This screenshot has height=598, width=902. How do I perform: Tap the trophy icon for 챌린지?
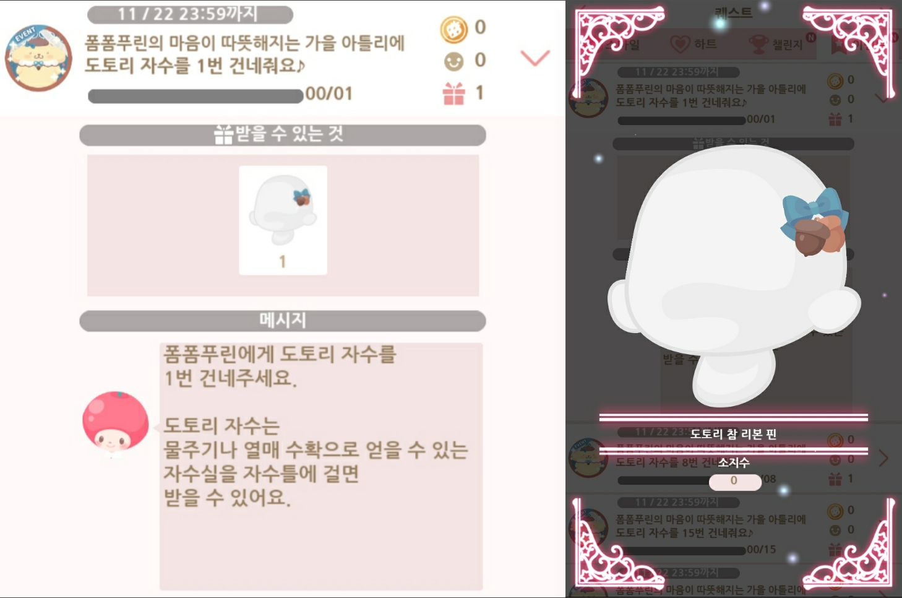(x=758, y=45)
